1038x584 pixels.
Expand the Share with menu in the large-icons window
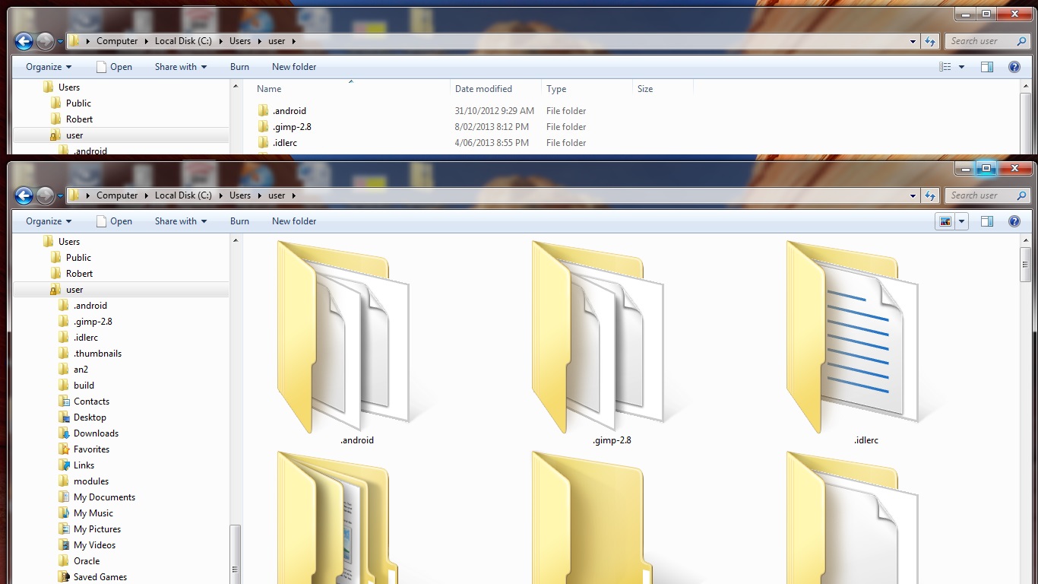[x=181, y=221]
